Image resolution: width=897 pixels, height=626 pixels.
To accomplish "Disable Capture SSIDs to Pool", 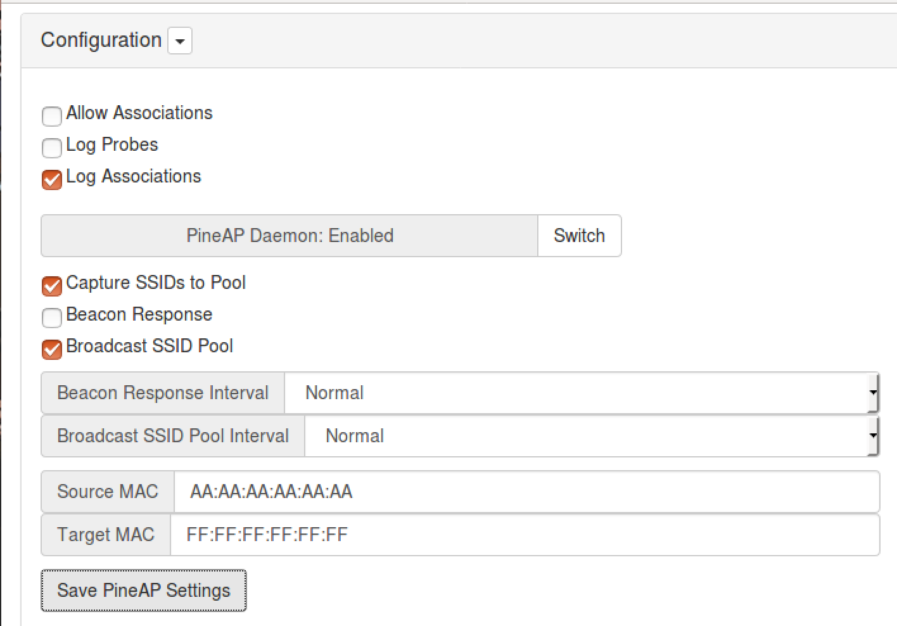I will (51, 286).
